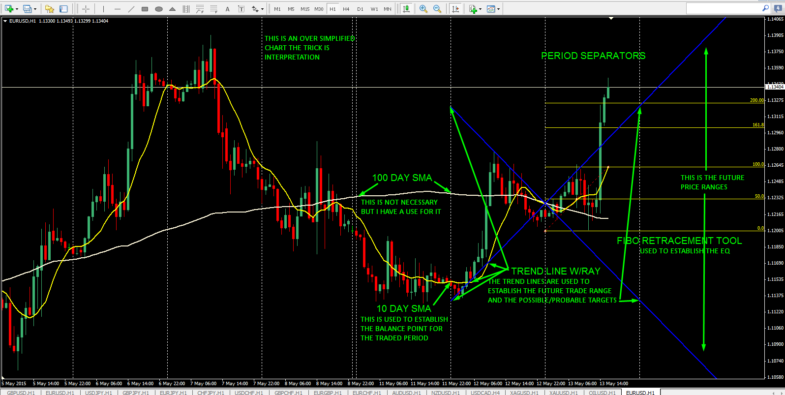Switch the timeframe to D1
This screenshot has width=785, height=395.
pyautogui.click(x=360, y=9)
